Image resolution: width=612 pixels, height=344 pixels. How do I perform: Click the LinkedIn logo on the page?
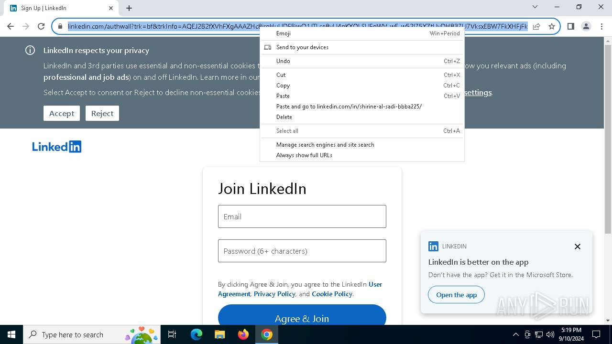[x=57, y=147]
